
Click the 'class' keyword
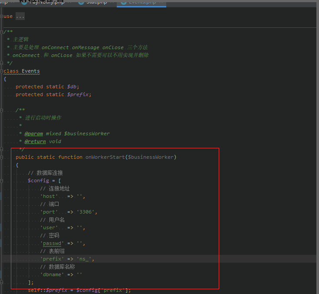pos(11,71)
